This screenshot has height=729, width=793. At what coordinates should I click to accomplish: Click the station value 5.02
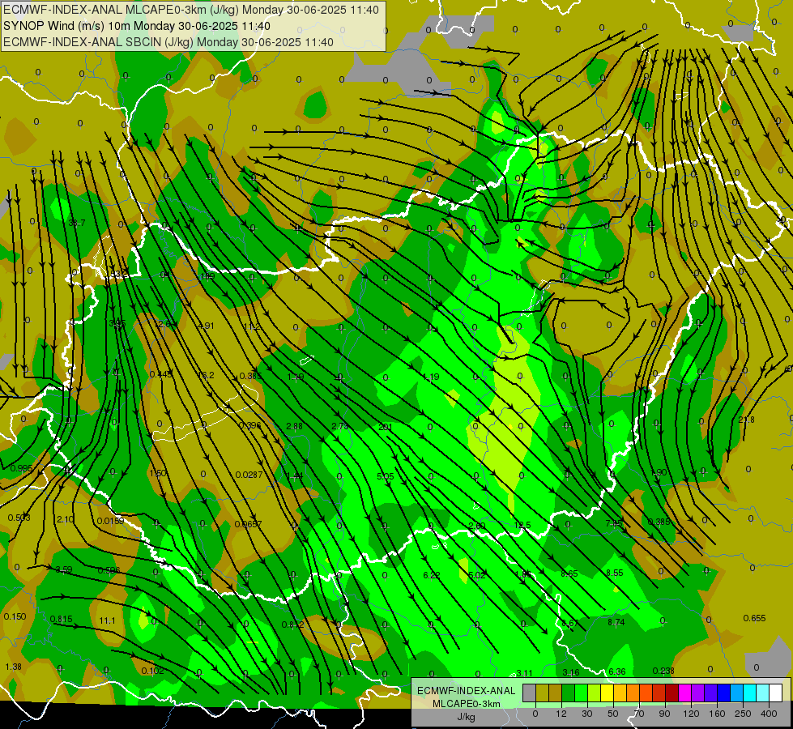pyautogui.click(x=477, y=575)
